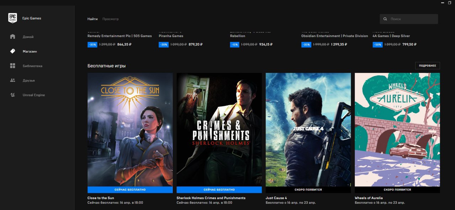Click the Friends people icon

(13, 80)
